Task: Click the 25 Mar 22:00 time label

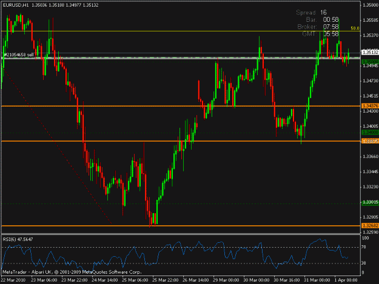Action: click(166, 280)
